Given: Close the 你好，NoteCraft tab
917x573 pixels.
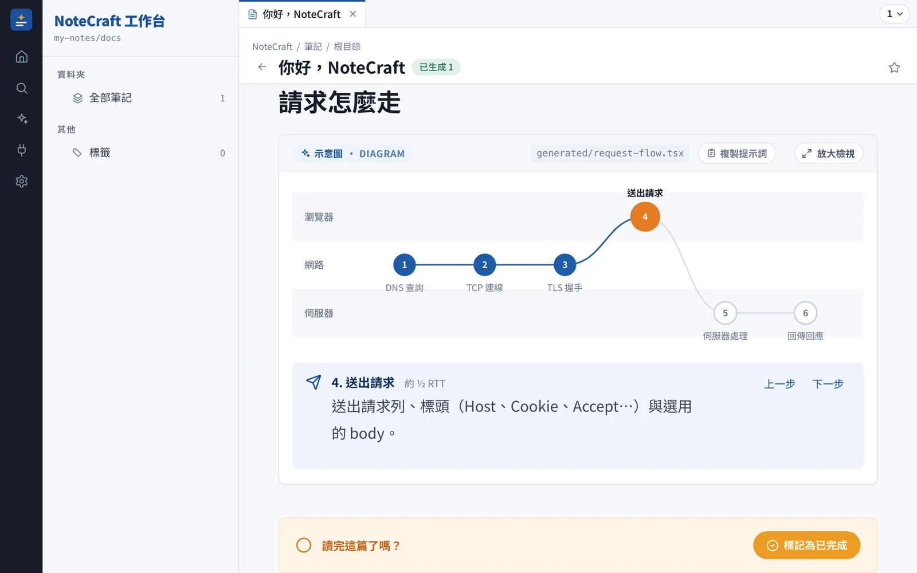Looking at the screenshot, I should [353, 14].
